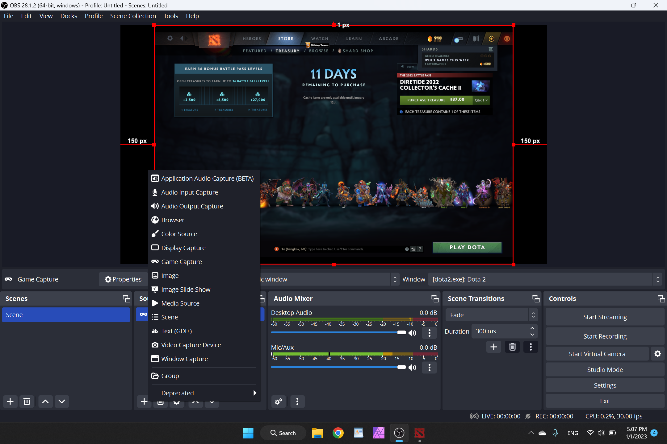
Task: Remove scene transition trash button
Action: pos(512,347)
